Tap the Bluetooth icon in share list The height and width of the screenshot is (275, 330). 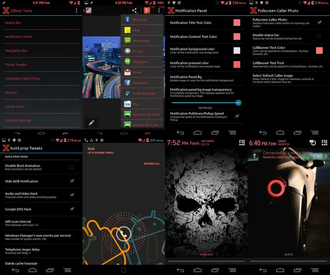127,20
